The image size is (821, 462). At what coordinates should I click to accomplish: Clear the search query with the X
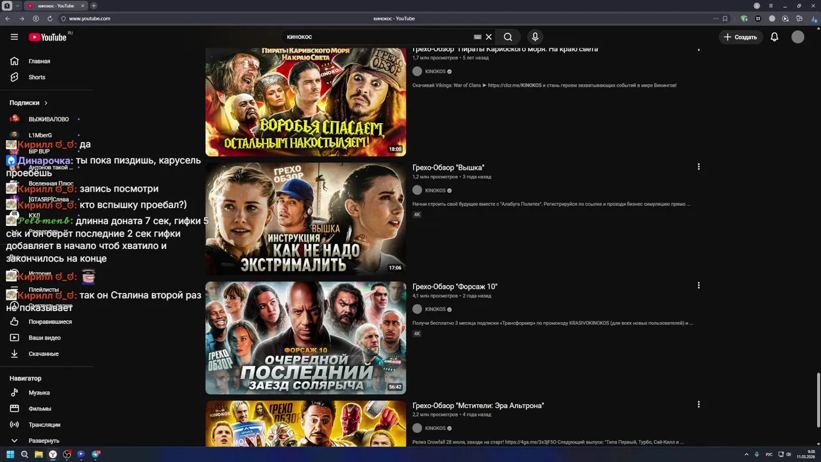(x=489, y=37)
